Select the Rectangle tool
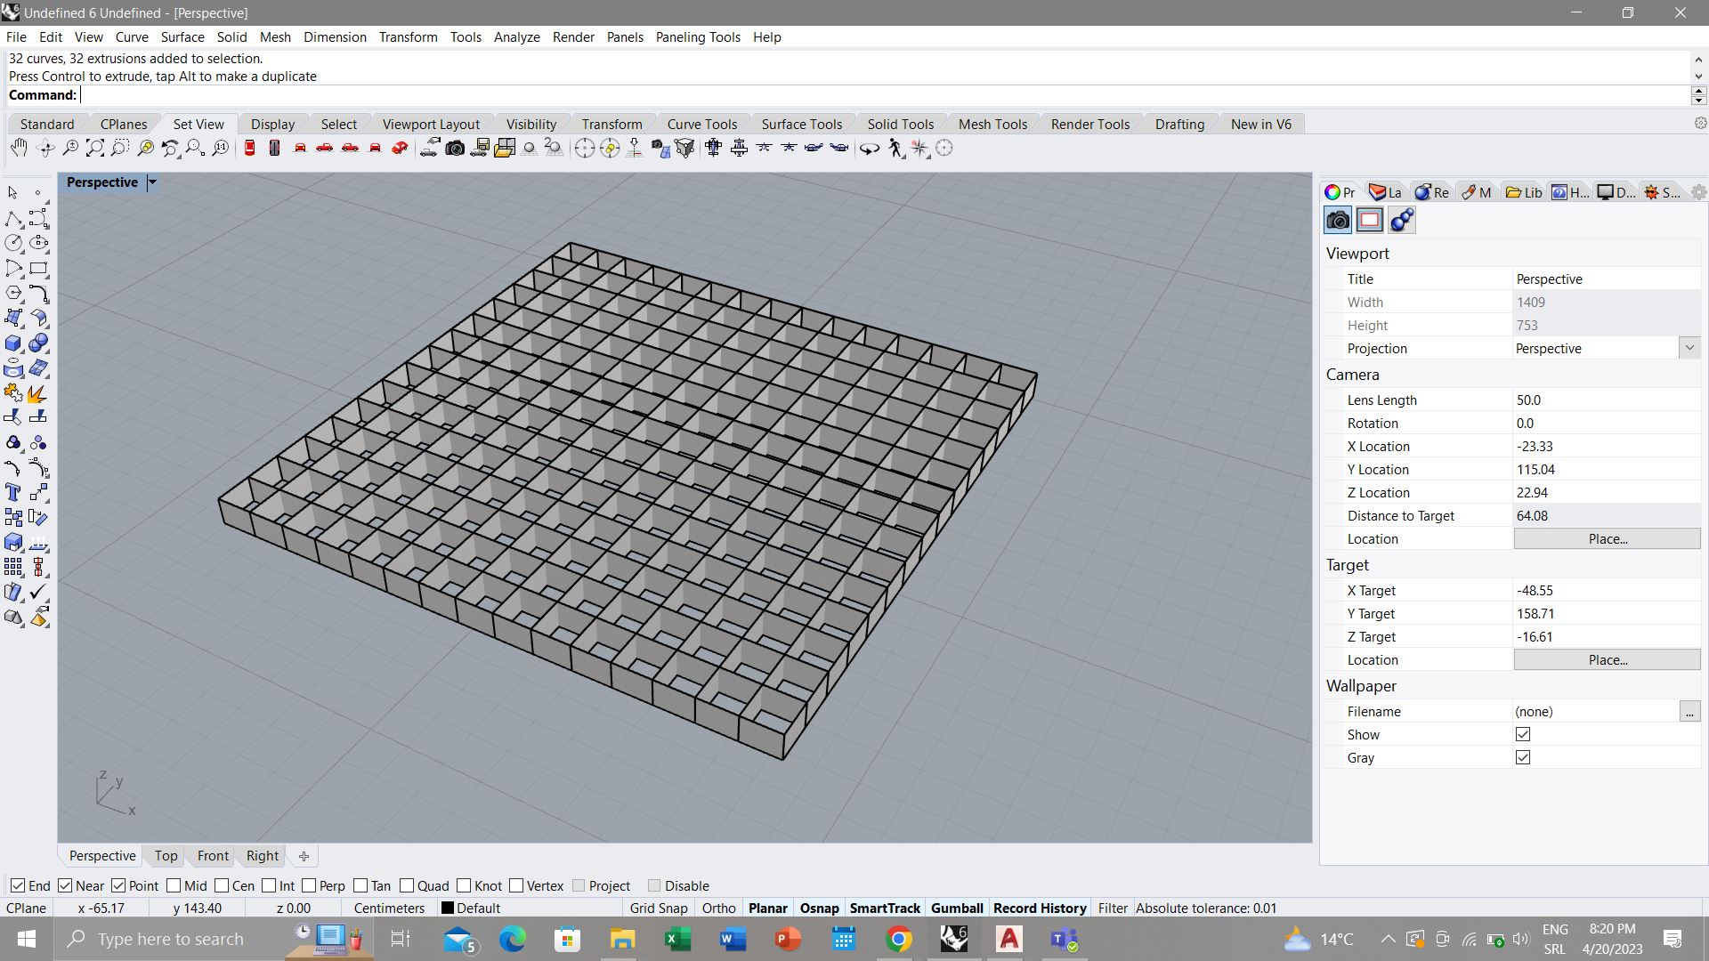This screenshot has height=961, width=1709. pyautogui.click(x=38, y=269)
